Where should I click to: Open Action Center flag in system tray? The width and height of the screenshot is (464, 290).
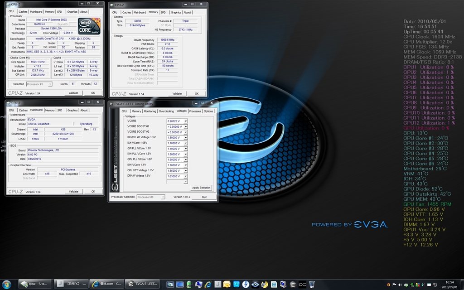click(394, 285)
